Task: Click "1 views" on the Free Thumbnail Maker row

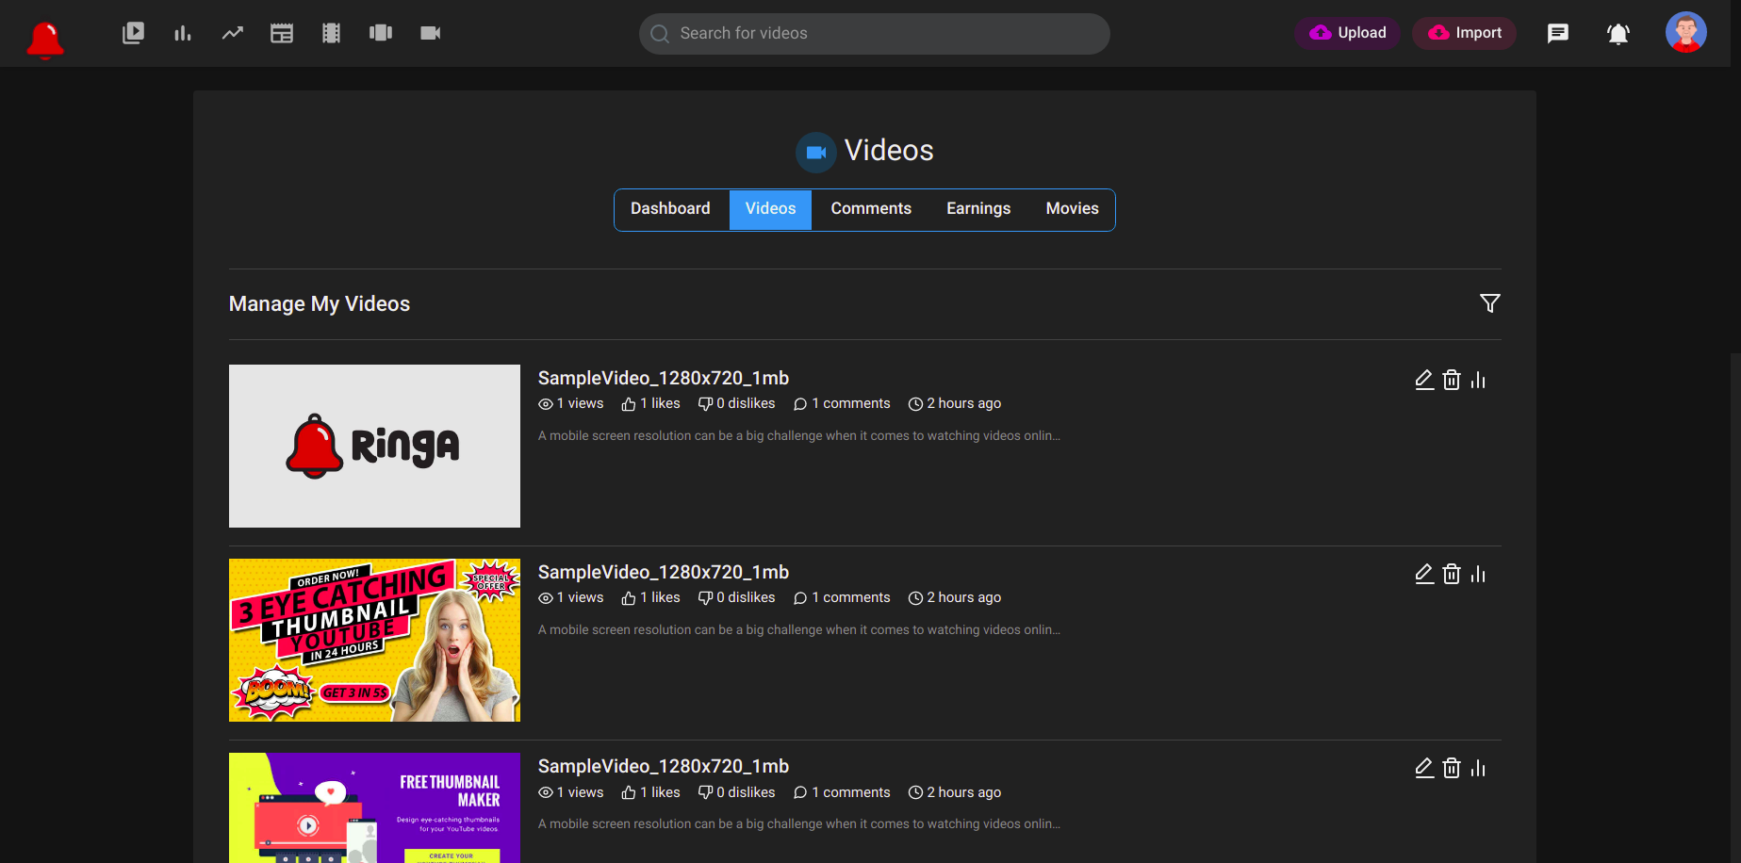Action: pyautogui.click(x=571, y=792)
